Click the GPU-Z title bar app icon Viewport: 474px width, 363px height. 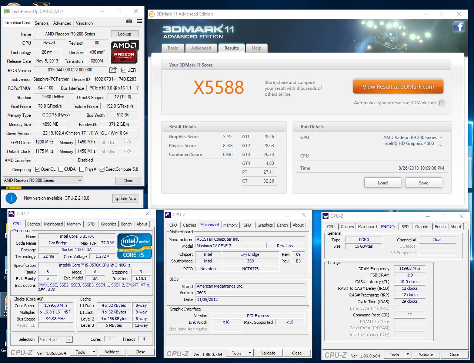(7, 11)
